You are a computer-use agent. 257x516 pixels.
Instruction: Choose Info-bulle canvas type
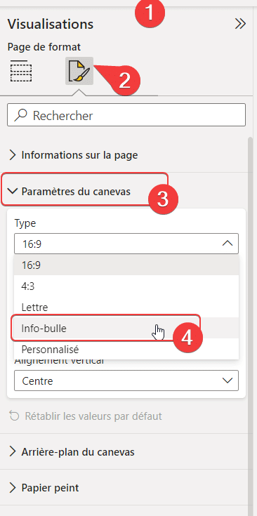coord(126,328)
